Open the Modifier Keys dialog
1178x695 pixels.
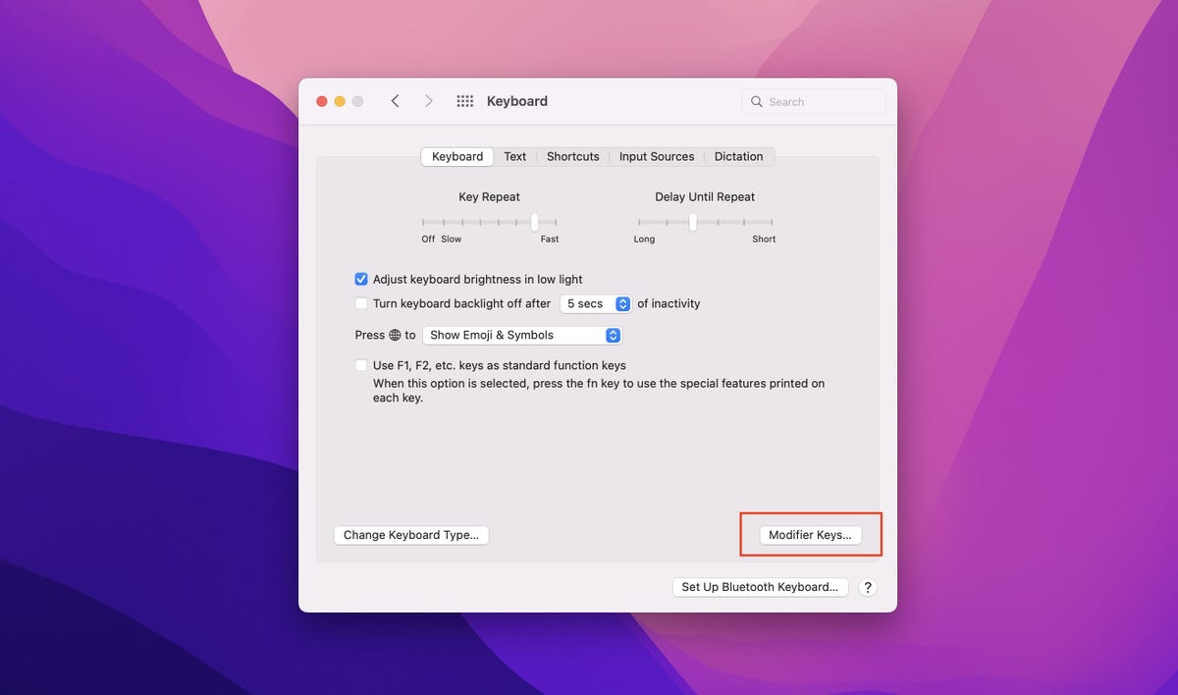[x=810, y=534]
